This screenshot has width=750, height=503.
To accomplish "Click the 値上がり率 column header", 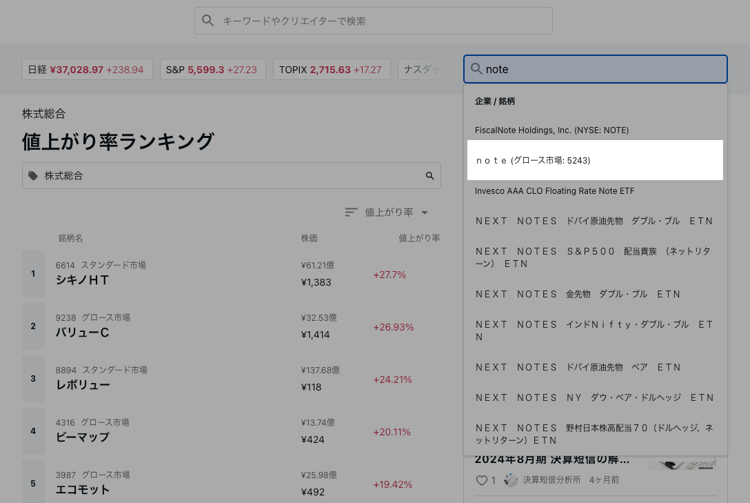I will [419, 238].
